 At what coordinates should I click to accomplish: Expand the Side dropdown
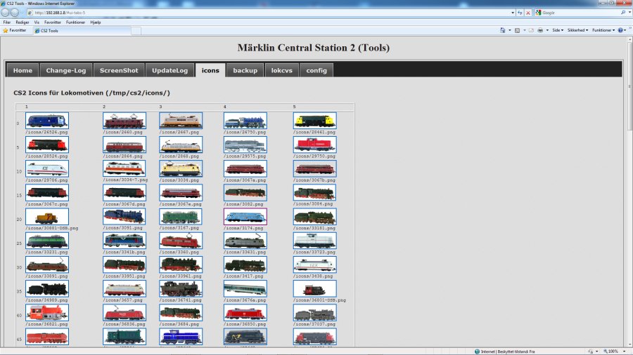pos(558,30)
